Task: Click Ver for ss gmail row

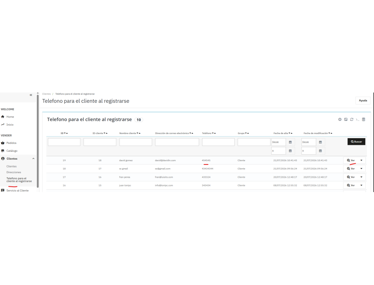Action: pyautogui.click(x=351, y=169)
